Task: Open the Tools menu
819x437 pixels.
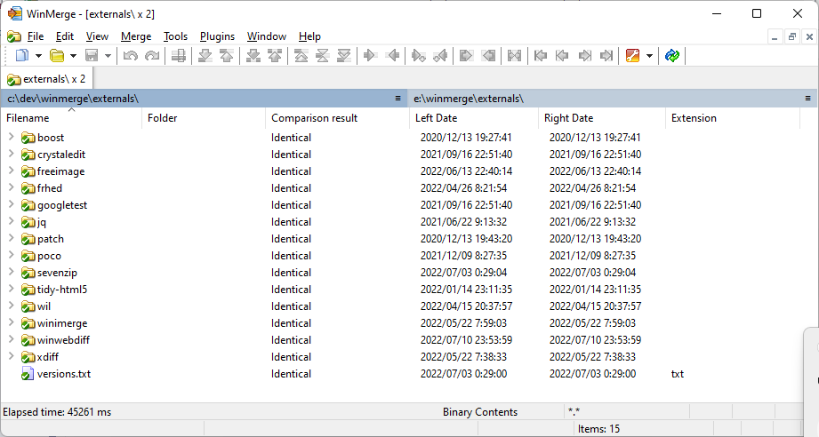Action: (x=175, y=36)
